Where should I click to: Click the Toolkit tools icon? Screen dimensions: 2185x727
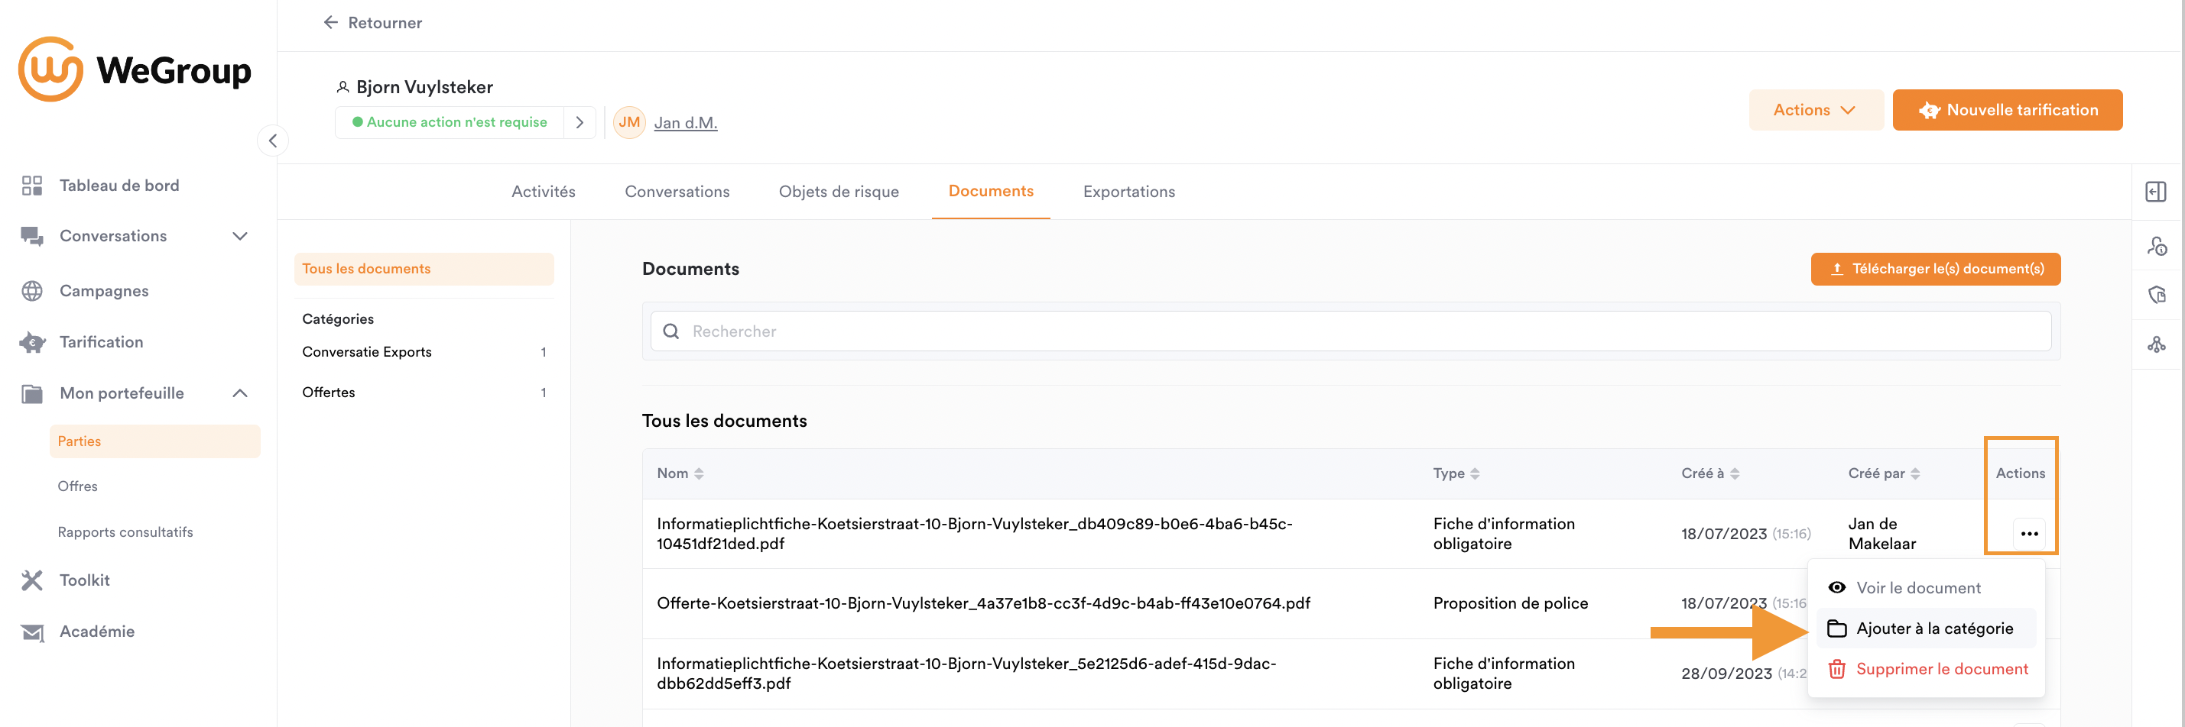(x=32, y=580)
